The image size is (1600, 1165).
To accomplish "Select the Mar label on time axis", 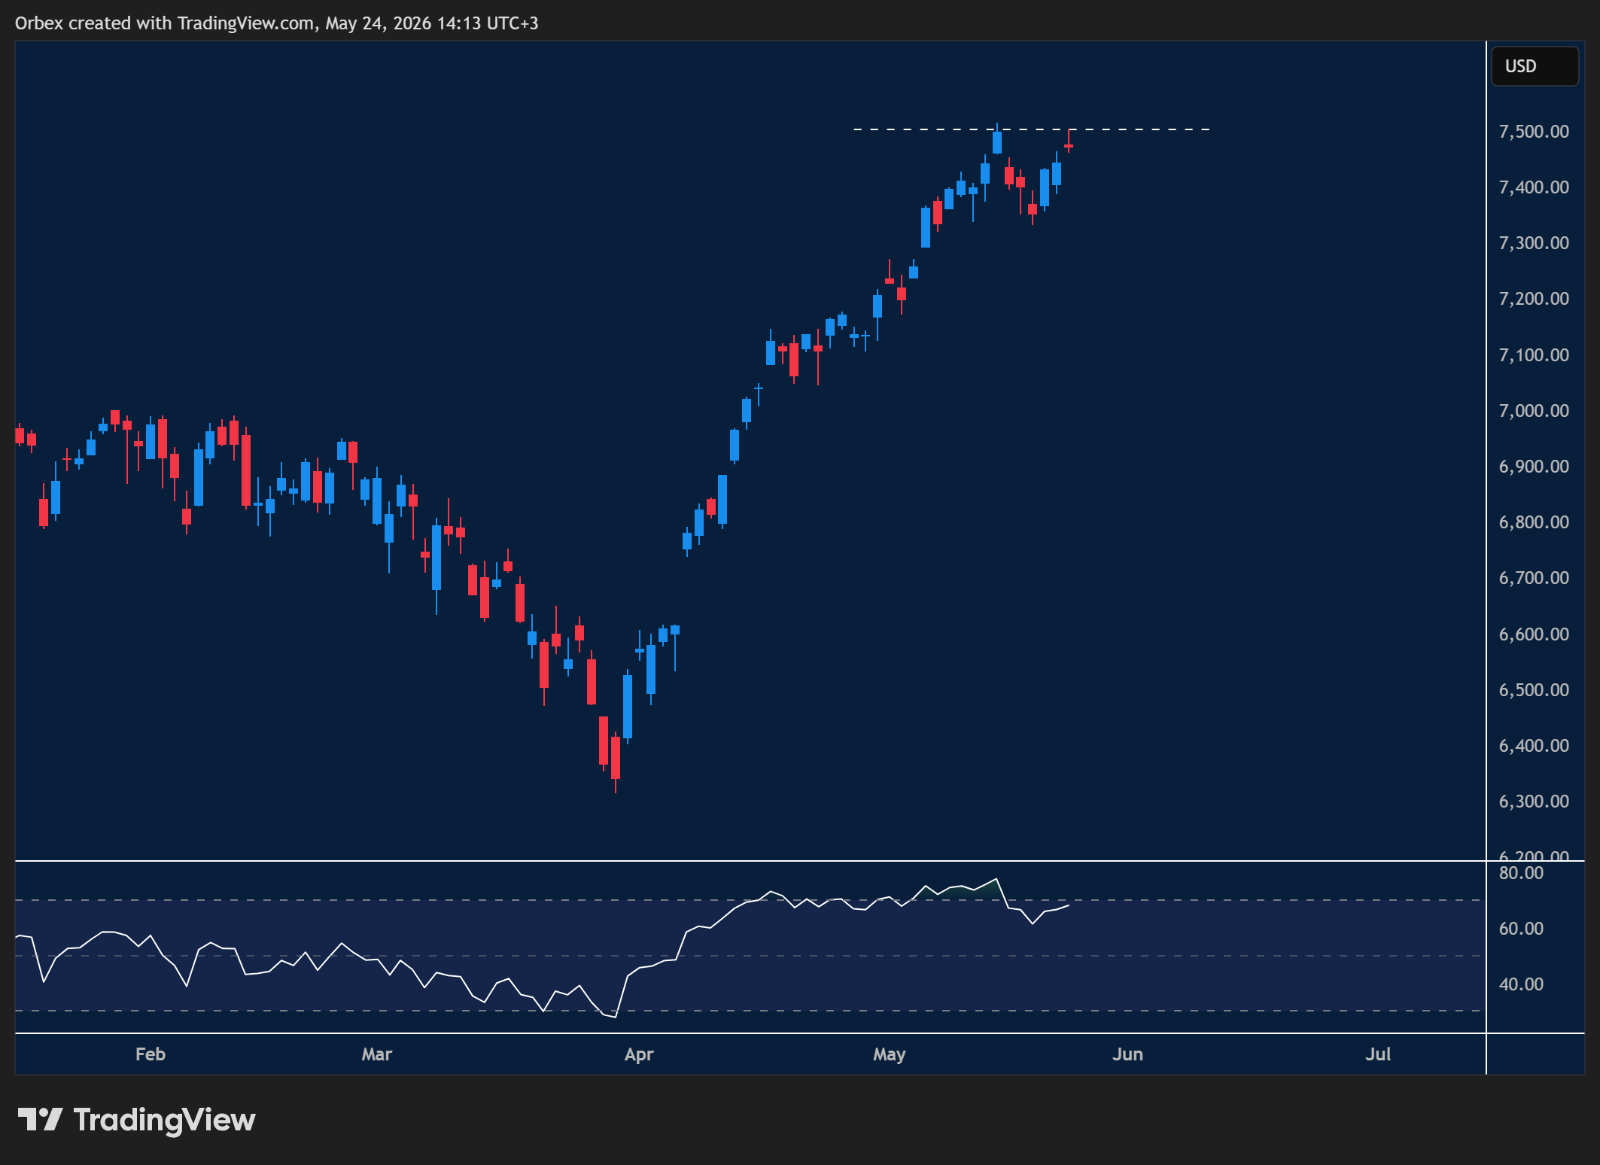I will [x=376, y=1054].
